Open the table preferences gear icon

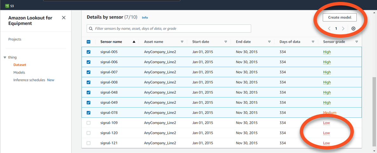[353, 29]
